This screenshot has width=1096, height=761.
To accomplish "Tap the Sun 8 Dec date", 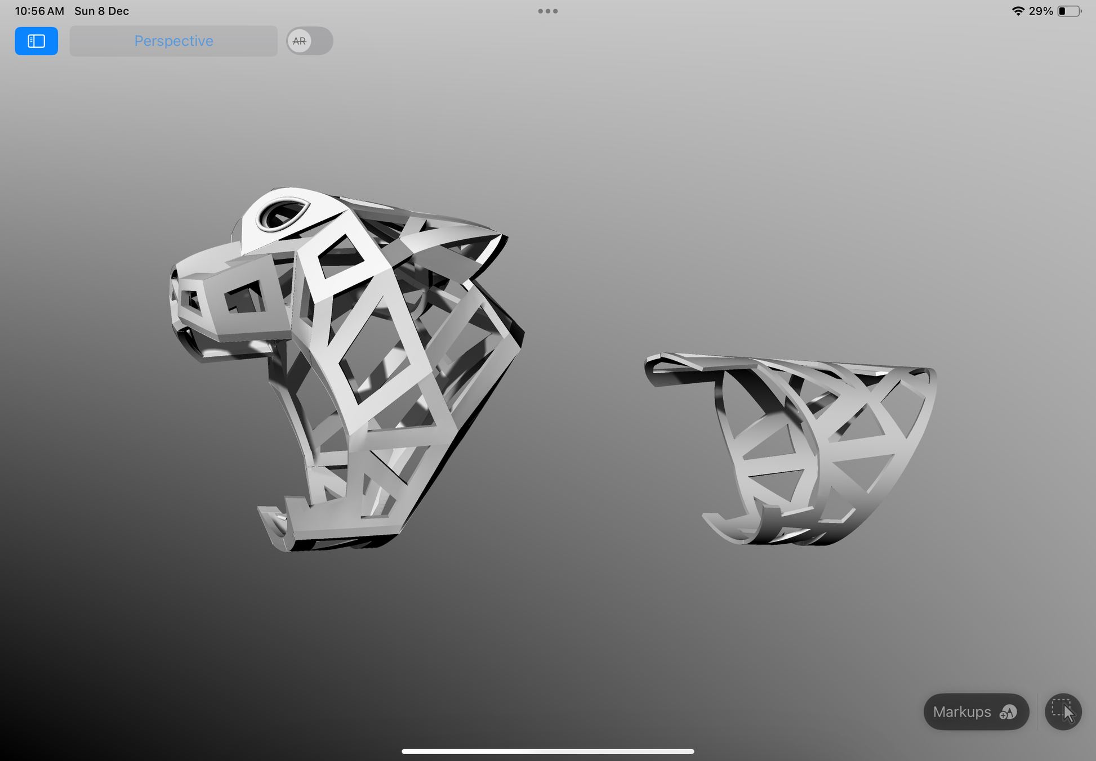I will coord(101,11).
